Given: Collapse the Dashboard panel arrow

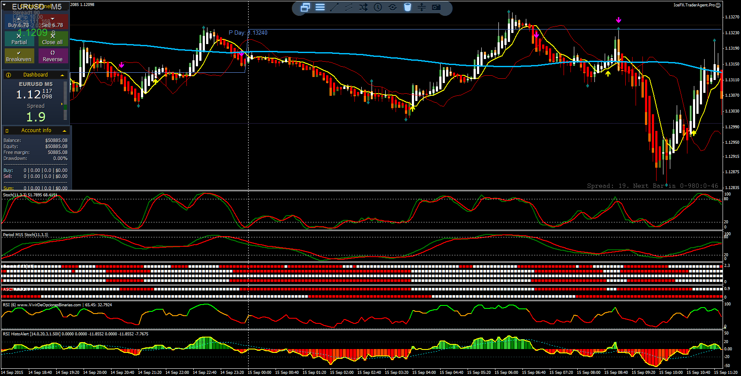Looking at the screenshot, I should [x=63, y=75].
